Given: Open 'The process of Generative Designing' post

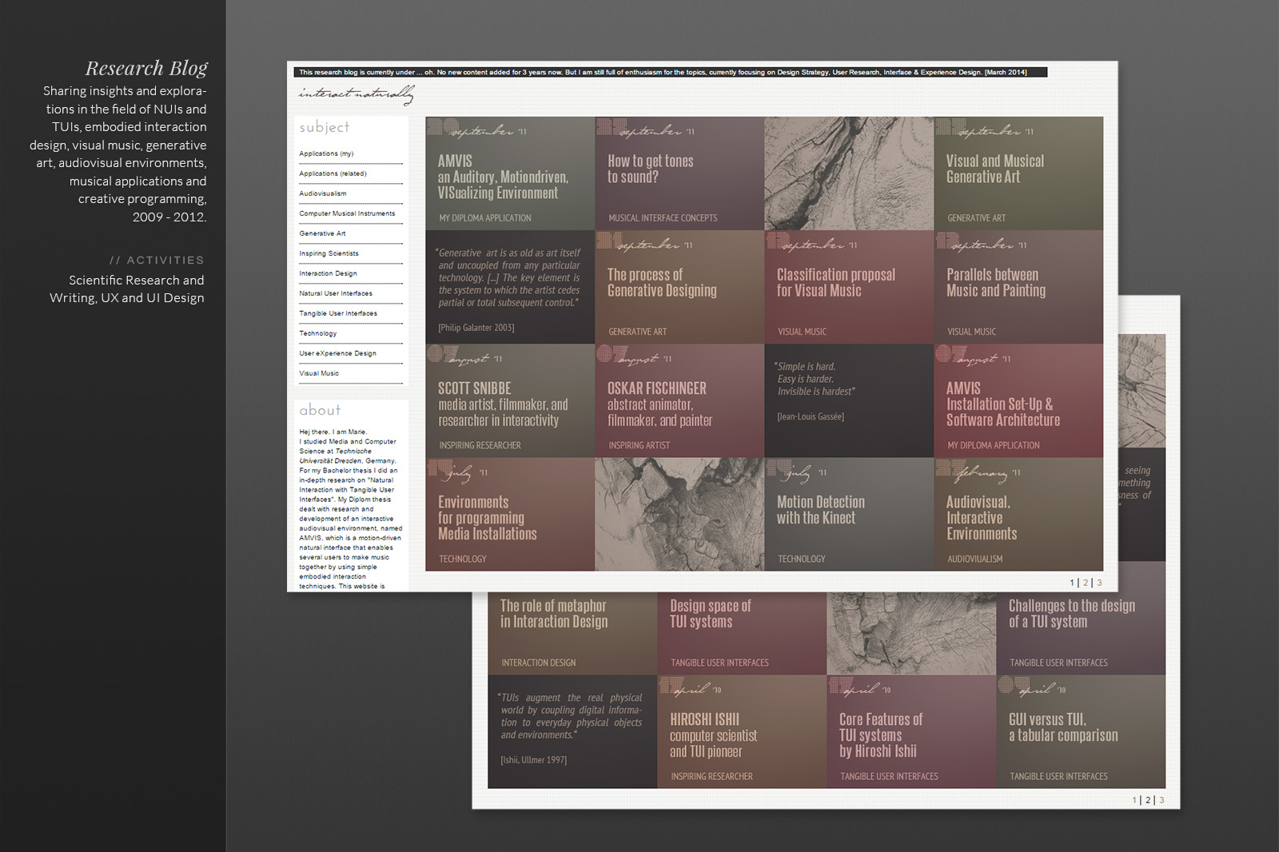Looking at the screenshot, I should click(679, 287).
